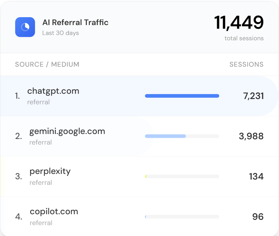Image resolution: width=279 pixels, height=236 pixels.
Task: Click the copilot.com sessions progress bar
Action: (182, 217)
